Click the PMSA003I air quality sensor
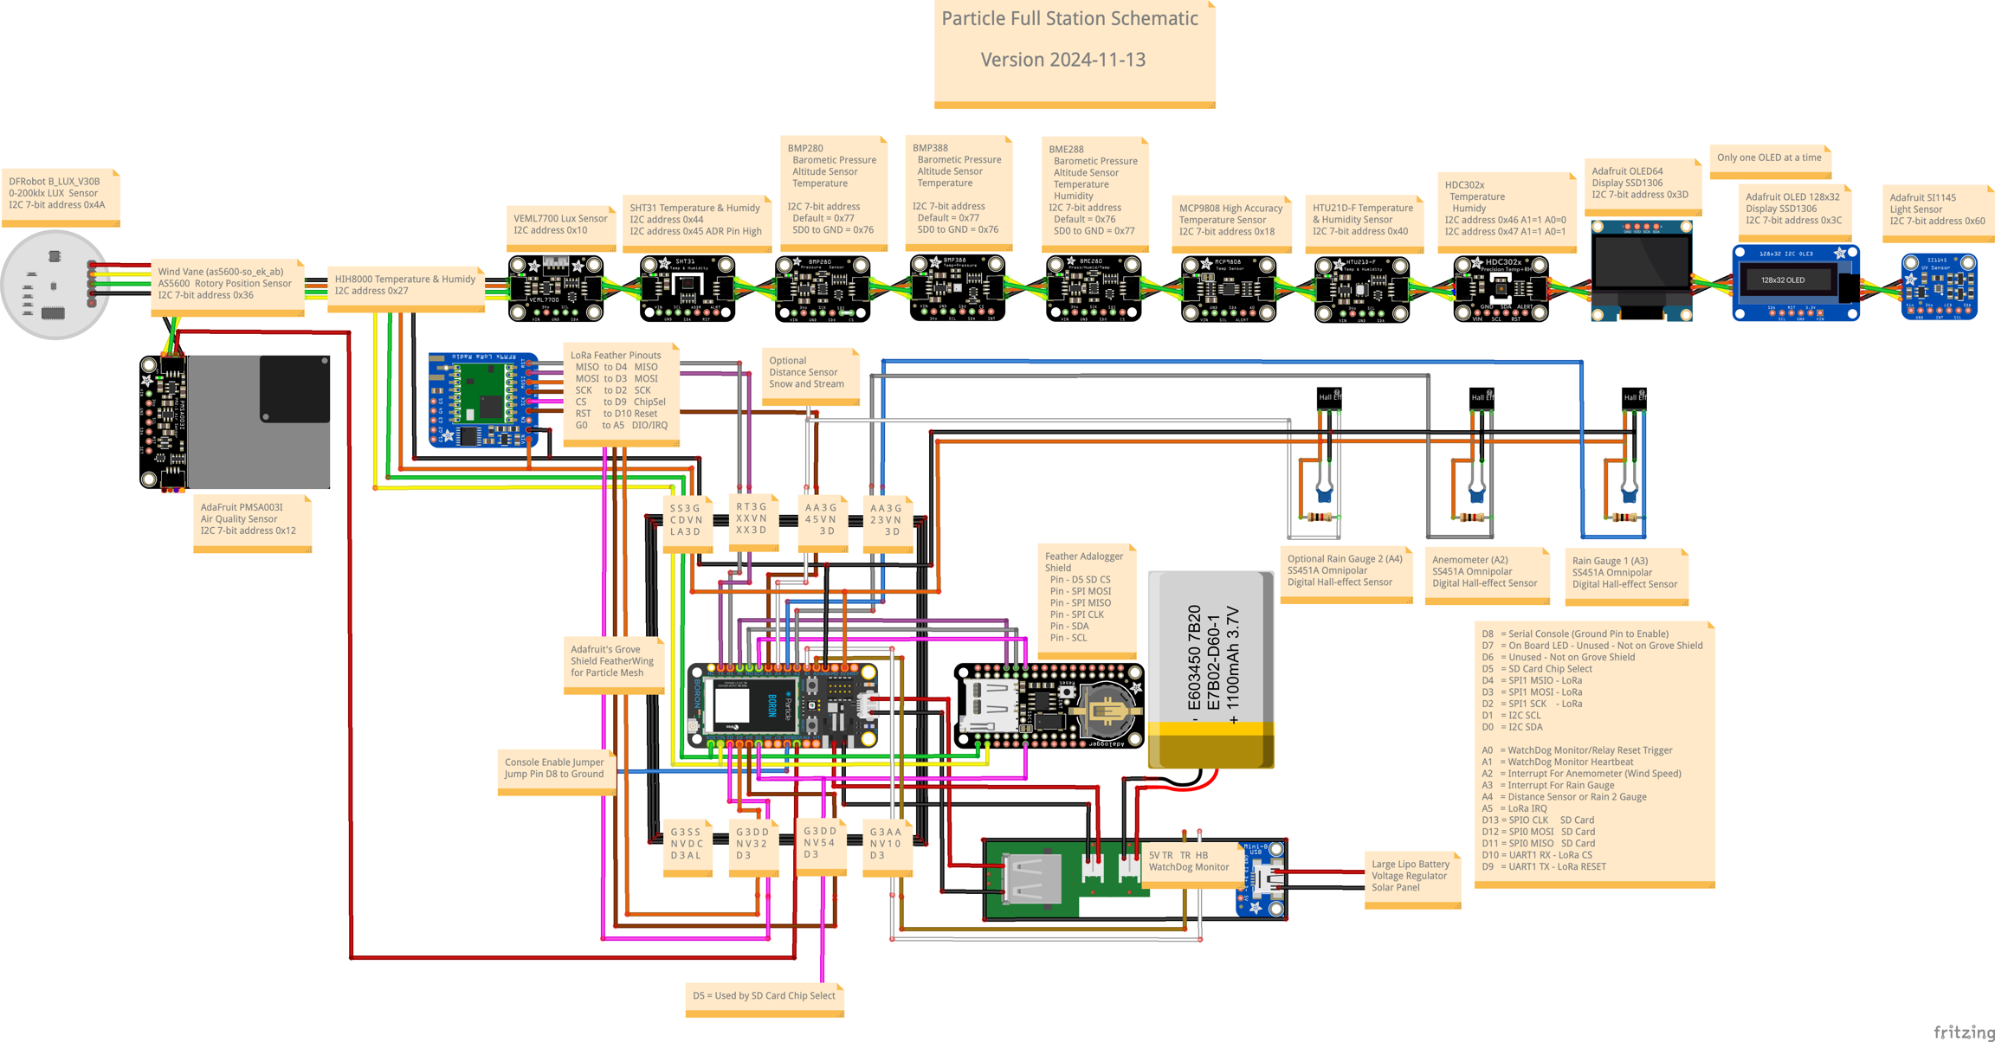The height and width of the screenshot is (1042, 1995). pos(236,421)
